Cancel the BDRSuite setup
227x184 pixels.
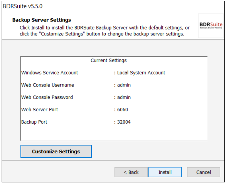click(203, 172)
